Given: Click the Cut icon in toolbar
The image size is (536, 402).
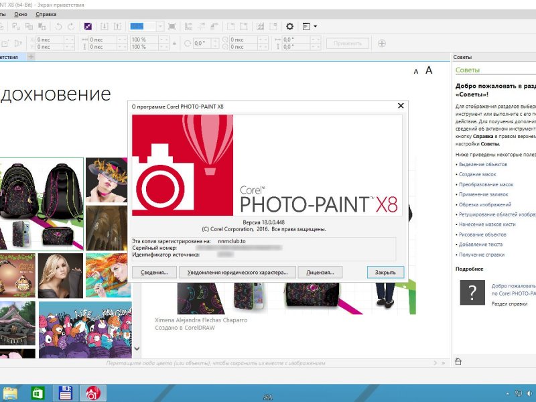Looking at the screenshot, I should [16, 26].
